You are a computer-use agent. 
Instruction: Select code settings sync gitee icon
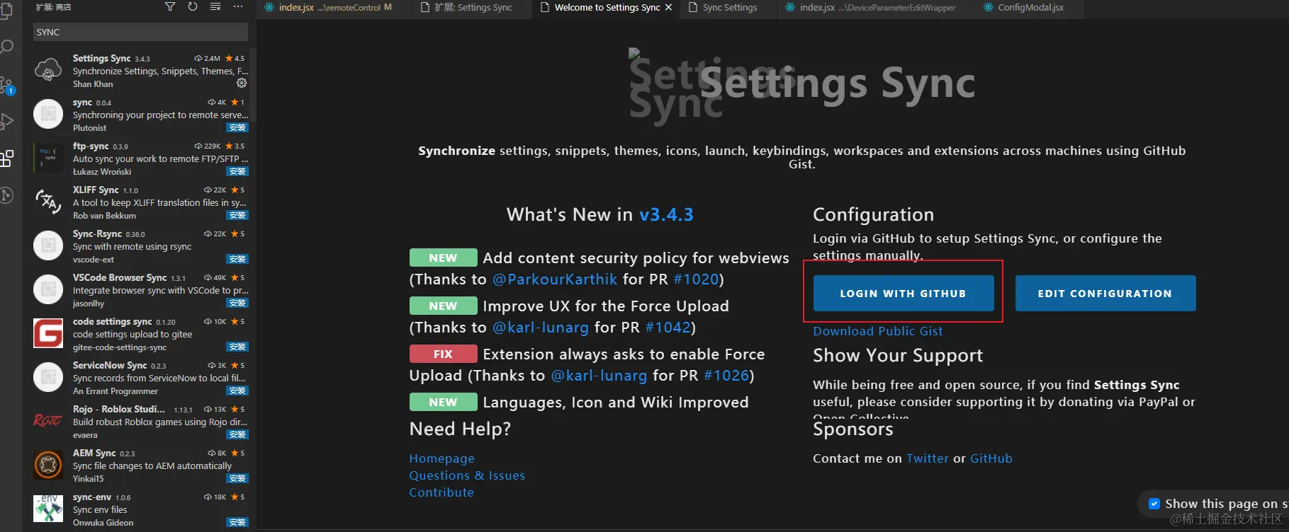coord(48,333)
